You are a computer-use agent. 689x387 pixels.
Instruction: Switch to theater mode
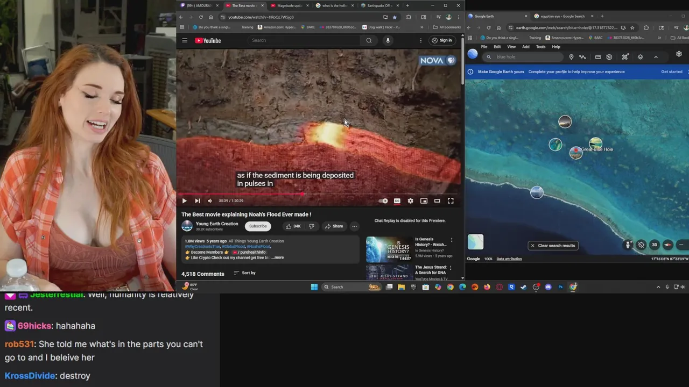(x=437, y=200)
